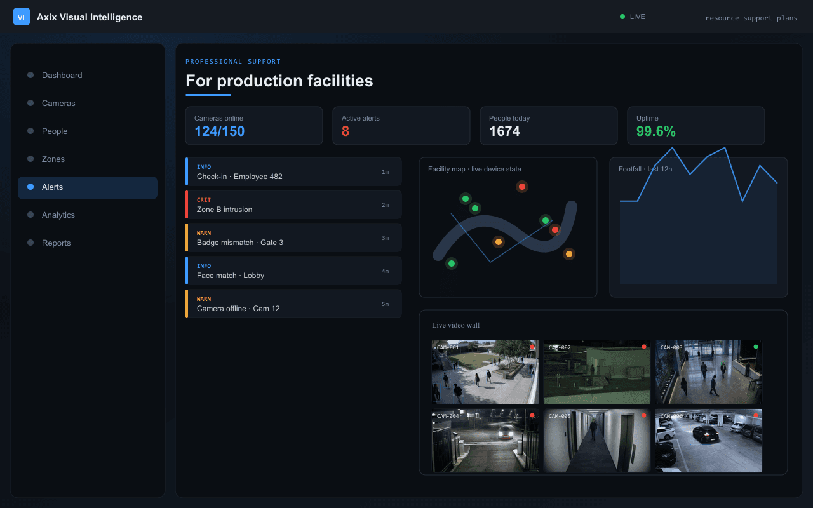
Task: Select orange marker on the thin blue route line
Action: click(x=499, y=242)
